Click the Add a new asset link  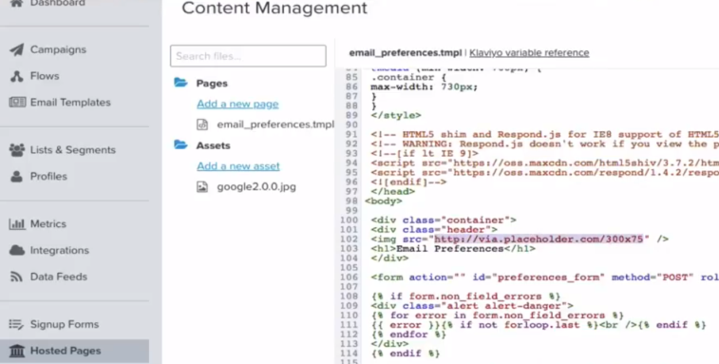click(238, 166)
